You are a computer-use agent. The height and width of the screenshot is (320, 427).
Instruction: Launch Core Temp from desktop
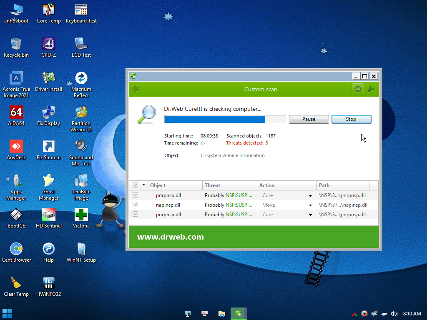tap(49, 13)
